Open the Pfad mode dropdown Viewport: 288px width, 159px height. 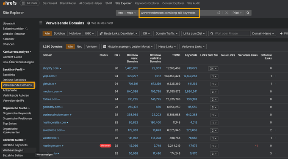(237, 13)
